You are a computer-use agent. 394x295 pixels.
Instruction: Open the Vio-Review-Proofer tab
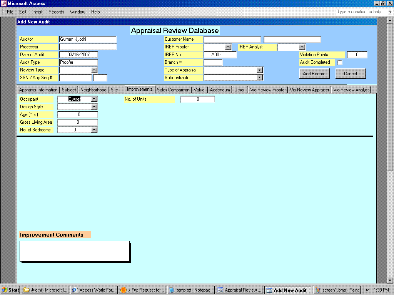(x=268, y=90)
